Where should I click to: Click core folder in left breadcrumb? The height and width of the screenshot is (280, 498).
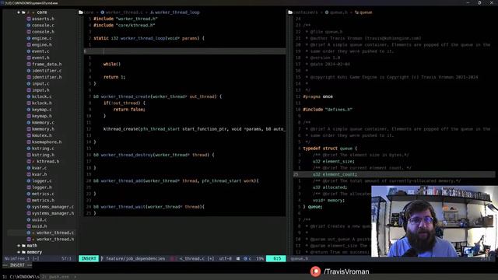click(x=89, y=12)
